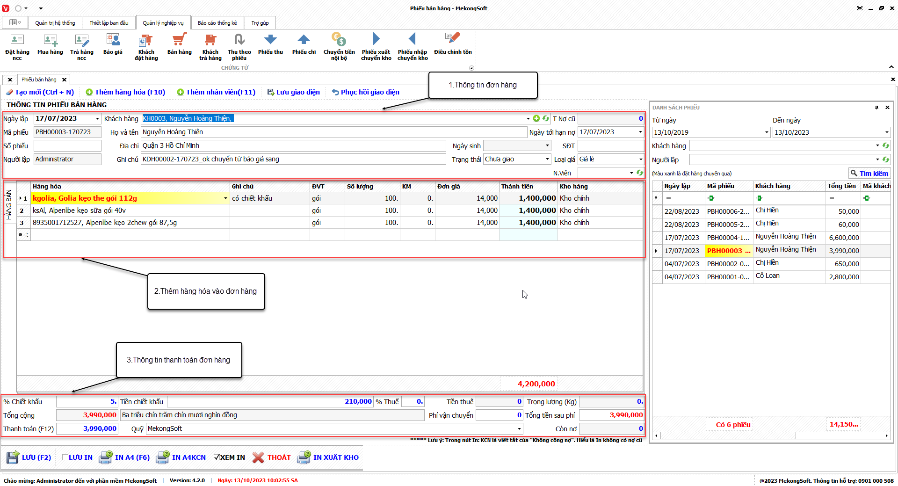The width and height of the screenshot is (898, 486).
Task: Click green add customer plus icon
Action: tap(536, 119)
